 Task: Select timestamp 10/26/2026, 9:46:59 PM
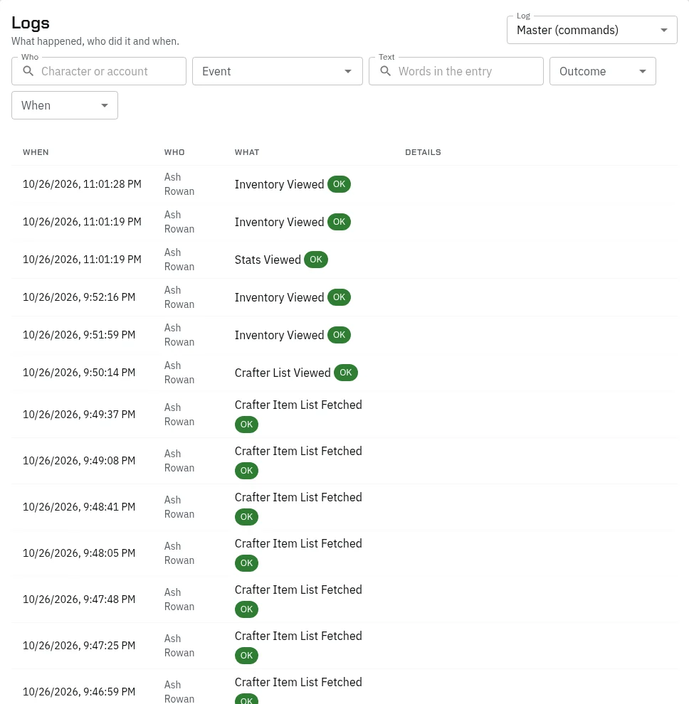click(79, 692)
